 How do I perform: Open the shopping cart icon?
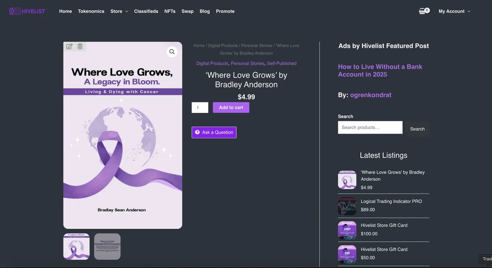tap(422, 11)
